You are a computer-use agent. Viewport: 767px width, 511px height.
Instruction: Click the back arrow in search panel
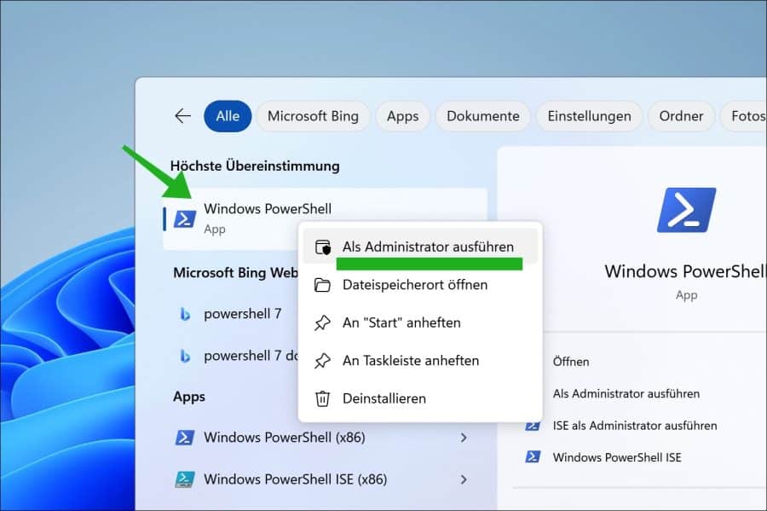coord(182,116)
